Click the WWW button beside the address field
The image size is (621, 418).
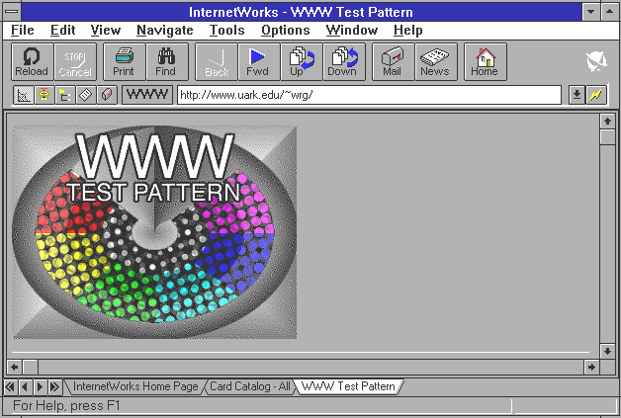coord(147,95)
